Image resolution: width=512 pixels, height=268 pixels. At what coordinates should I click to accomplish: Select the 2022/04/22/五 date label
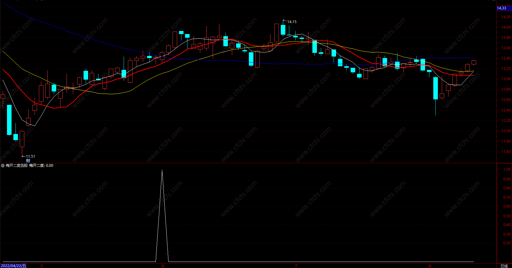tap(13, 266)
